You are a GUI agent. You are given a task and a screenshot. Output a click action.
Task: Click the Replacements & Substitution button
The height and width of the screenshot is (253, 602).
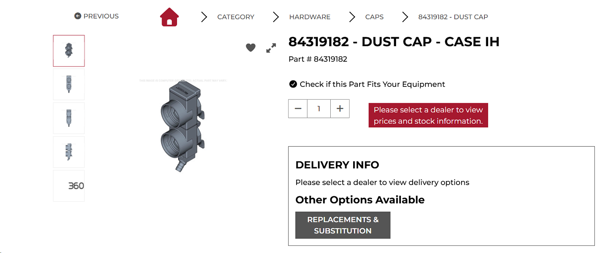343,225
